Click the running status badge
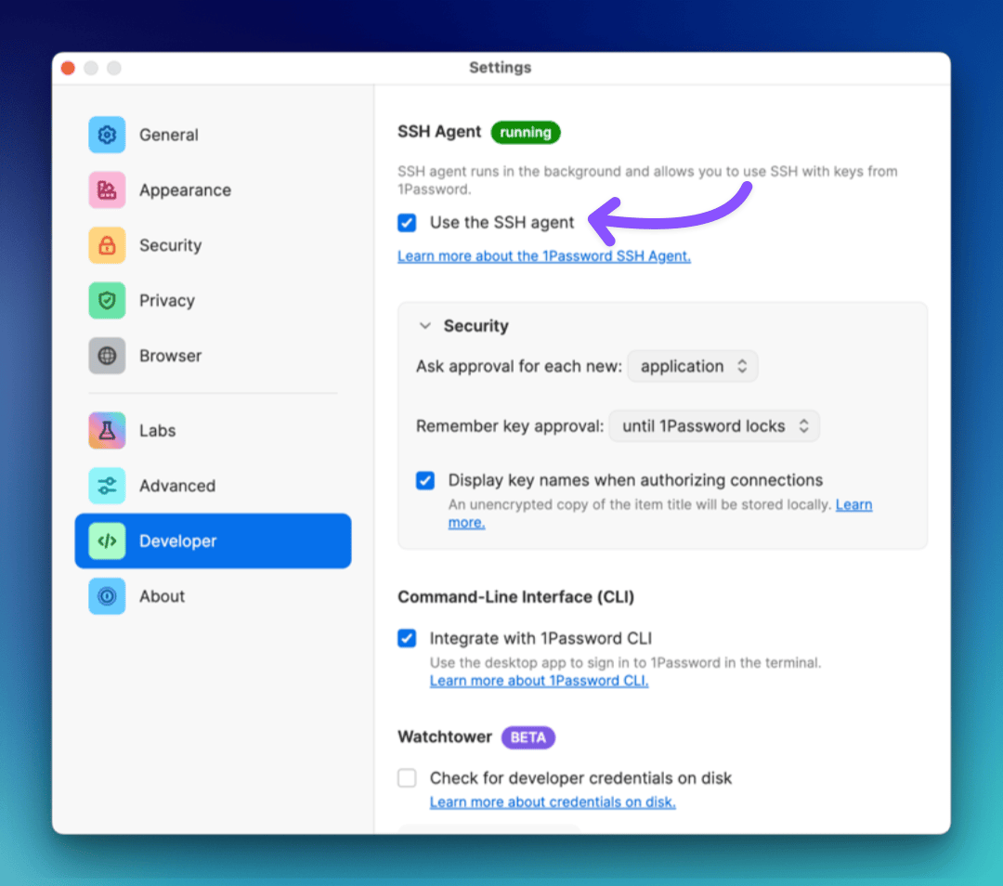The image size is (1003, 886). coord(526,132)
